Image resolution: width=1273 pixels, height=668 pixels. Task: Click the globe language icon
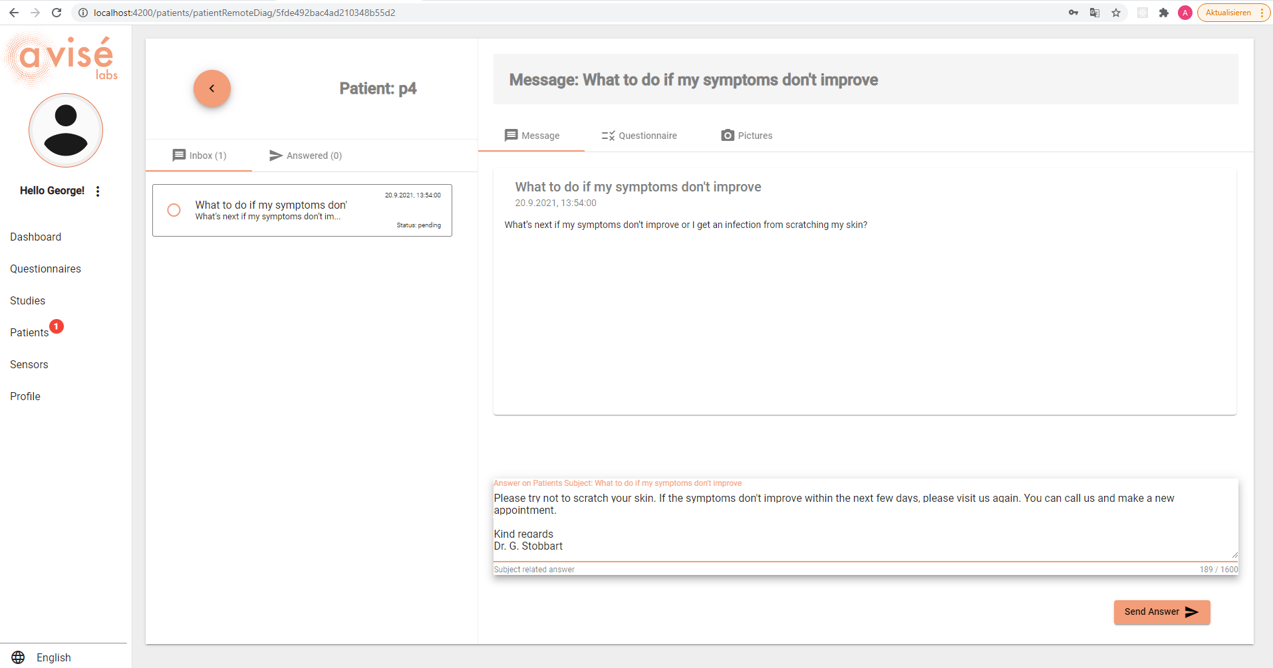tap(18, 657)
